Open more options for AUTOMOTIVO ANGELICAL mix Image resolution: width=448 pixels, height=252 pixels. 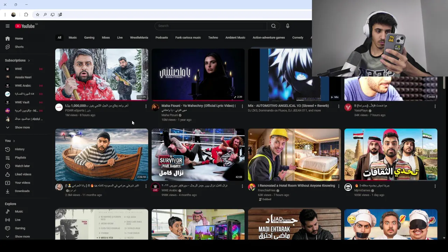pyautogui.click(x=338, y=106)
